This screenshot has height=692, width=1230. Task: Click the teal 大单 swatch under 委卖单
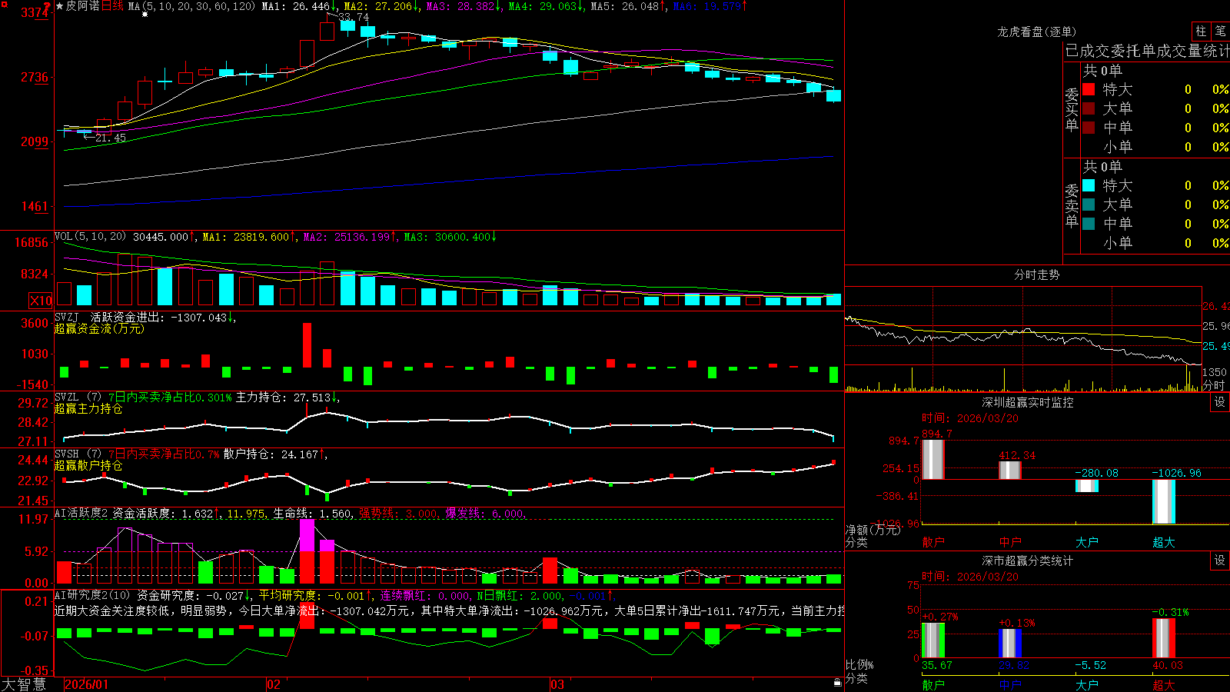point(1089,205)
